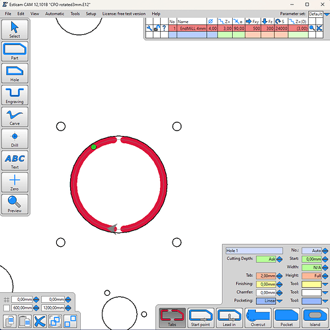Toggle the tool lock icon in tool list
Image resolution: width=330 pixels, height=330 pixels.
point(157,28)
